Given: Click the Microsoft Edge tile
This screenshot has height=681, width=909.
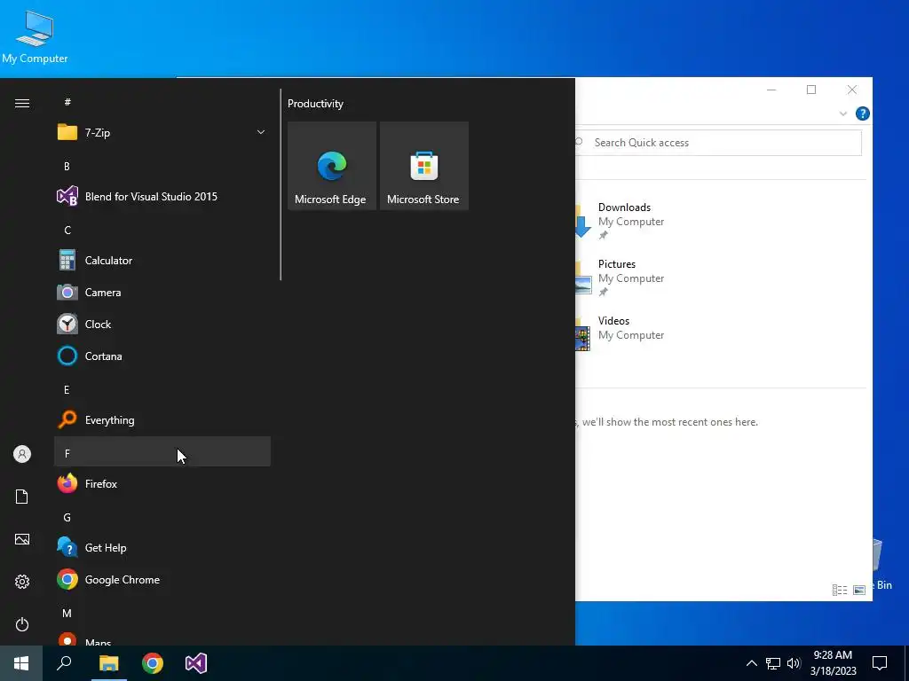Looking at the screenshot, I should pos(332,166).
